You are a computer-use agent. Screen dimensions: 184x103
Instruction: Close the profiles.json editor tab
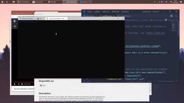[114, 16]
